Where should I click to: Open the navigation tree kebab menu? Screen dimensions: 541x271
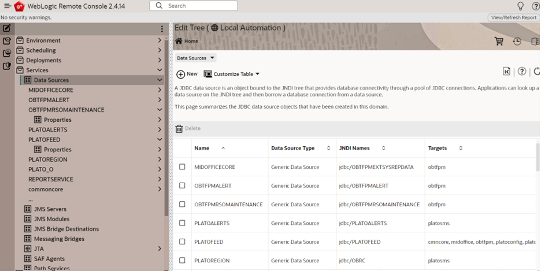click(x=162, y=29)
